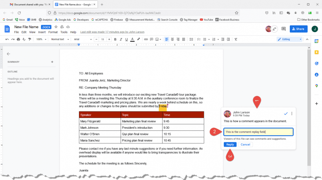Open the Editing mode dropdown
This screenshot has width=322, height=180.
pyautogui.click(x=290, y=39)
